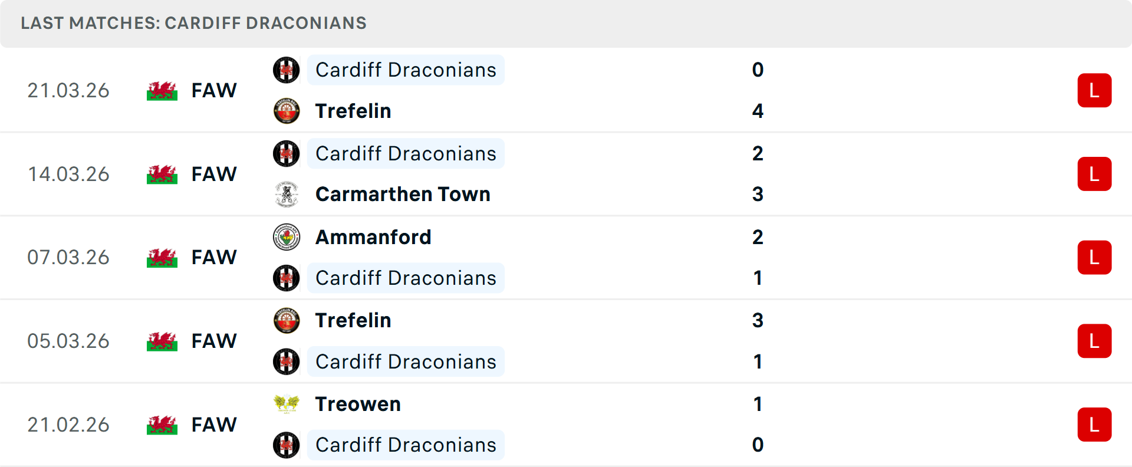1132x467 pixels.
Task: Click the L result badge on the 14.03.26 row
Action: click(x=1095, y=174)
